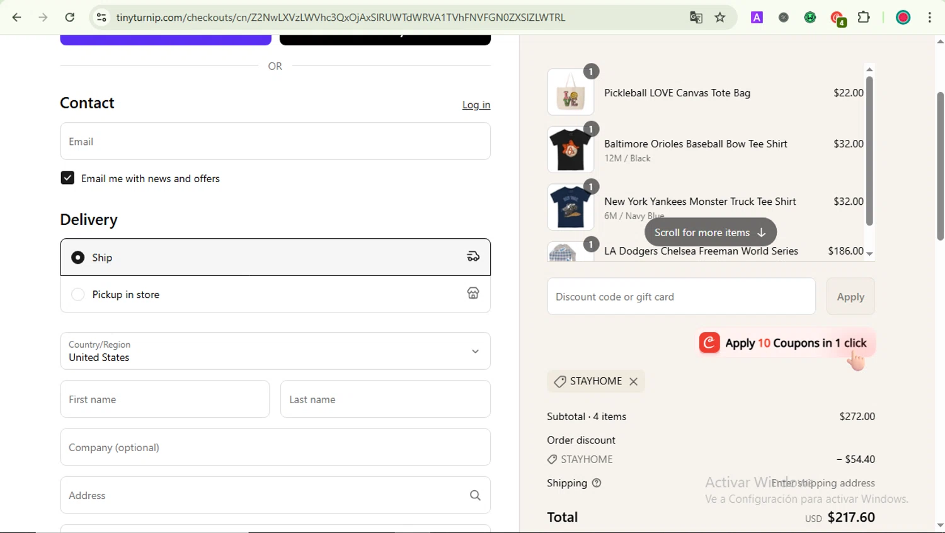Select the Ship delivery option
This screenshot has height=533, width=945.
(x=275, y=257)
